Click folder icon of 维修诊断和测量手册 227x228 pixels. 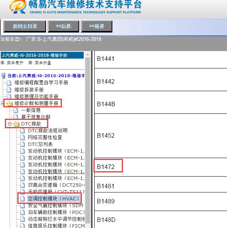(x=10, y=104)
